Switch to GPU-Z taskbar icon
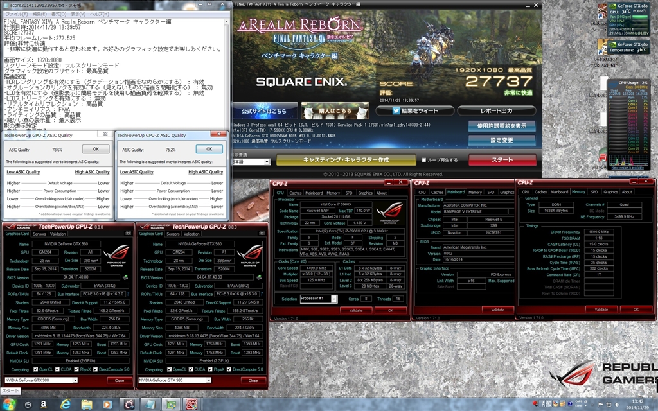 coord(171,405)
